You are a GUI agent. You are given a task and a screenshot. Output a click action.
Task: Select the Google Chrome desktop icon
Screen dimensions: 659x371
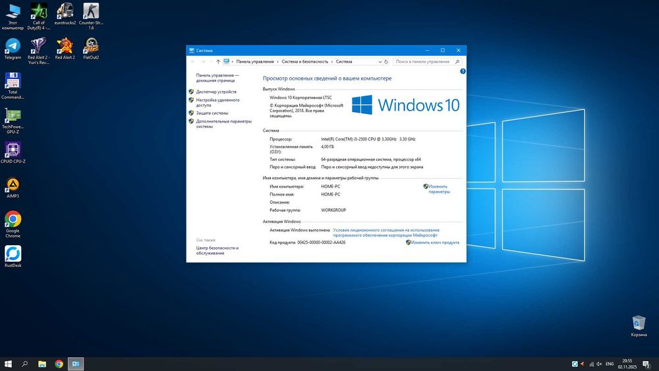click(13, 224)
